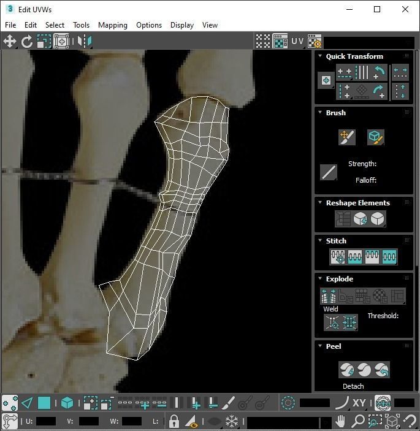The width and height of the screenshot is (420, 431).
Task: Click Flatten by Material ID icon
Action: click(x=380, y=296)
